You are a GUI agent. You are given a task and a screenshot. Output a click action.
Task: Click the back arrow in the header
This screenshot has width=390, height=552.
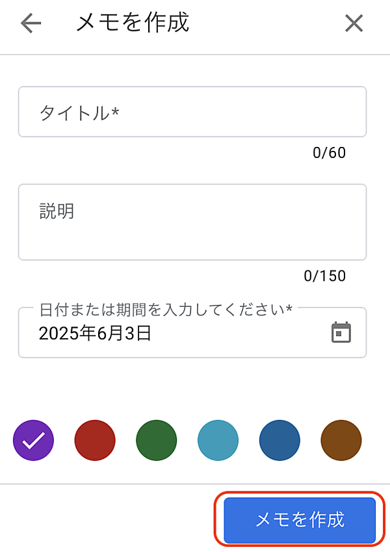click(x=31, y=23)
